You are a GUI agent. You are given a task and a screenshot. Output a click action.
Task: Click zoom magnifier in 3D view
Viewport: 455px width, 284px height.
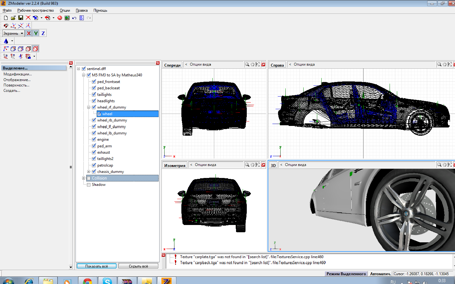tap(439, 165)
